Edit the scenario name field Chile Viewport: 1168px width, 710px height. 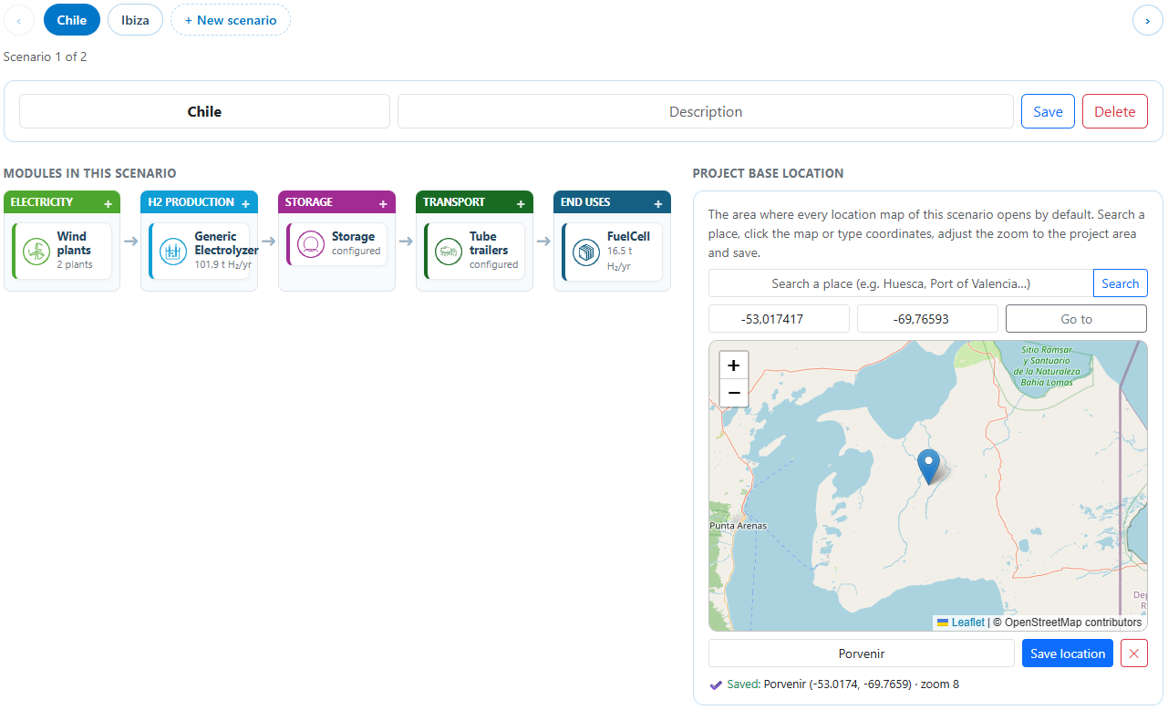(204, 111)
